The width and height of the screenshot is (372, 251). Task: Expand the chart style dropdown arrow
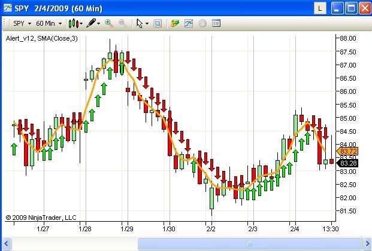click(81, 23)
